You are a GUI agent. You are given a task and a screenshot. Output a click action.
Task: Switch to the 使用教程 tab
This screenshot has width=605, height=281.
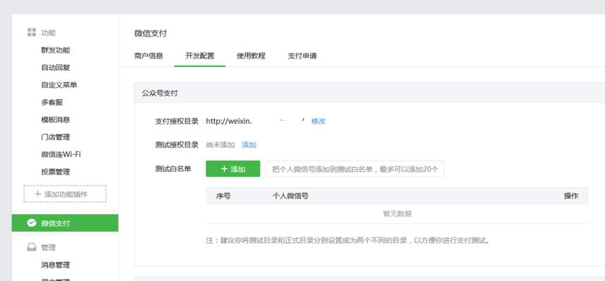[x=251, y=55]
